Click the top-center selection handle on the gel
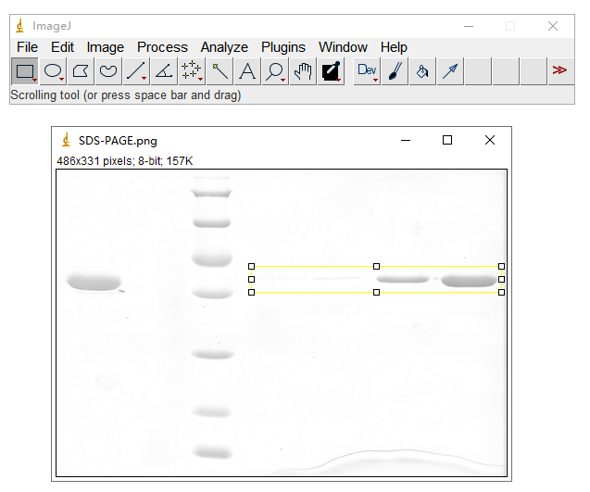 (x=376, y=266)
